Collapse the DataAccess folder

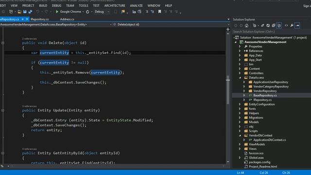click(x=240, y=78)
